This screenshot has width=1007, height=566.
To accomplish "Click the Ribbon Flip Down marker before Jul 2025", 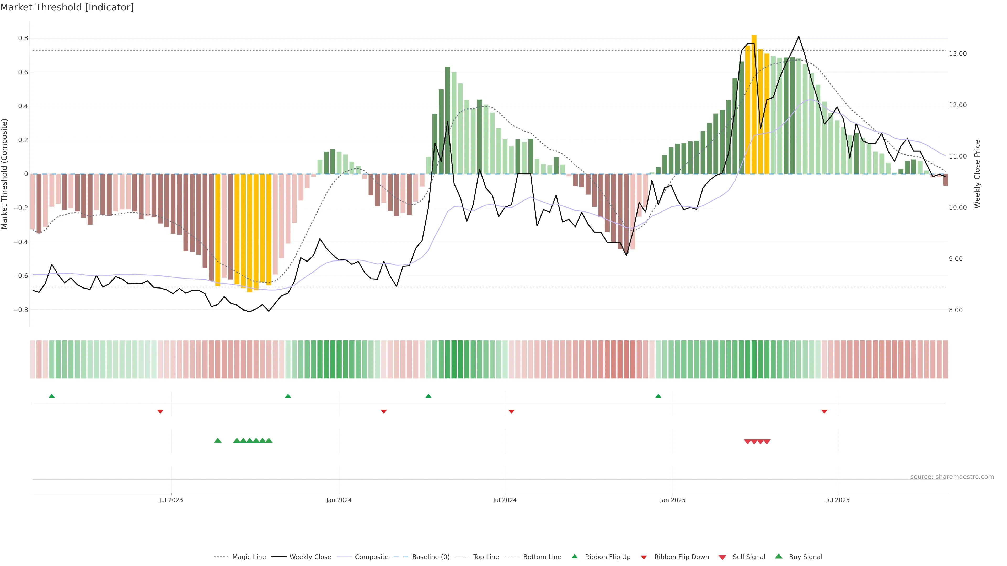I will pyautogui.click(x=824, y=411).
